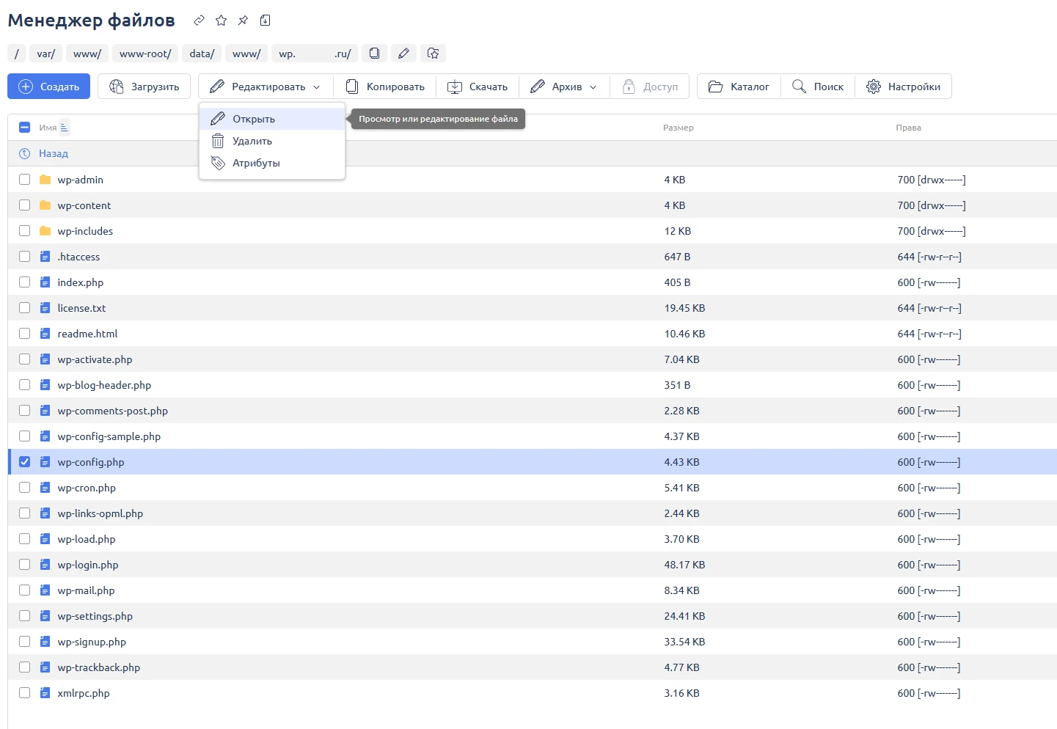Screen dimensions: 1057x729
Task: Edit the path with the breadcrumb pencil icon
Action: click(403, 54)
